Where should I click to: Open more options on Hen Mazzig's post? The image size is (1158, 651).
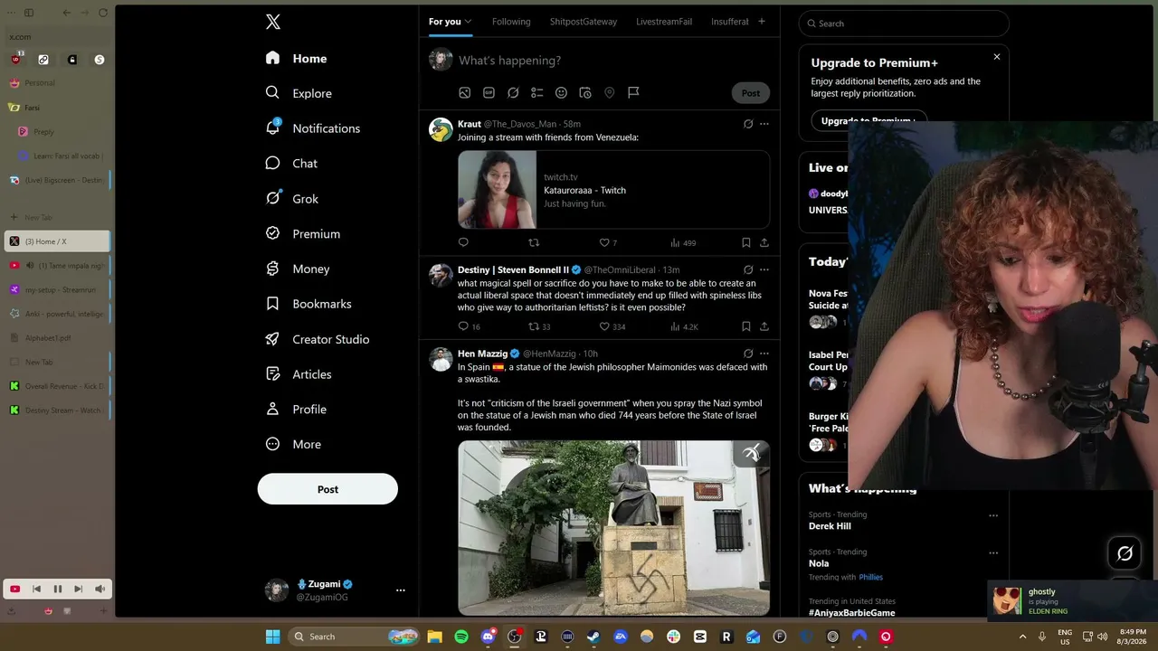(x=764, y=354)
